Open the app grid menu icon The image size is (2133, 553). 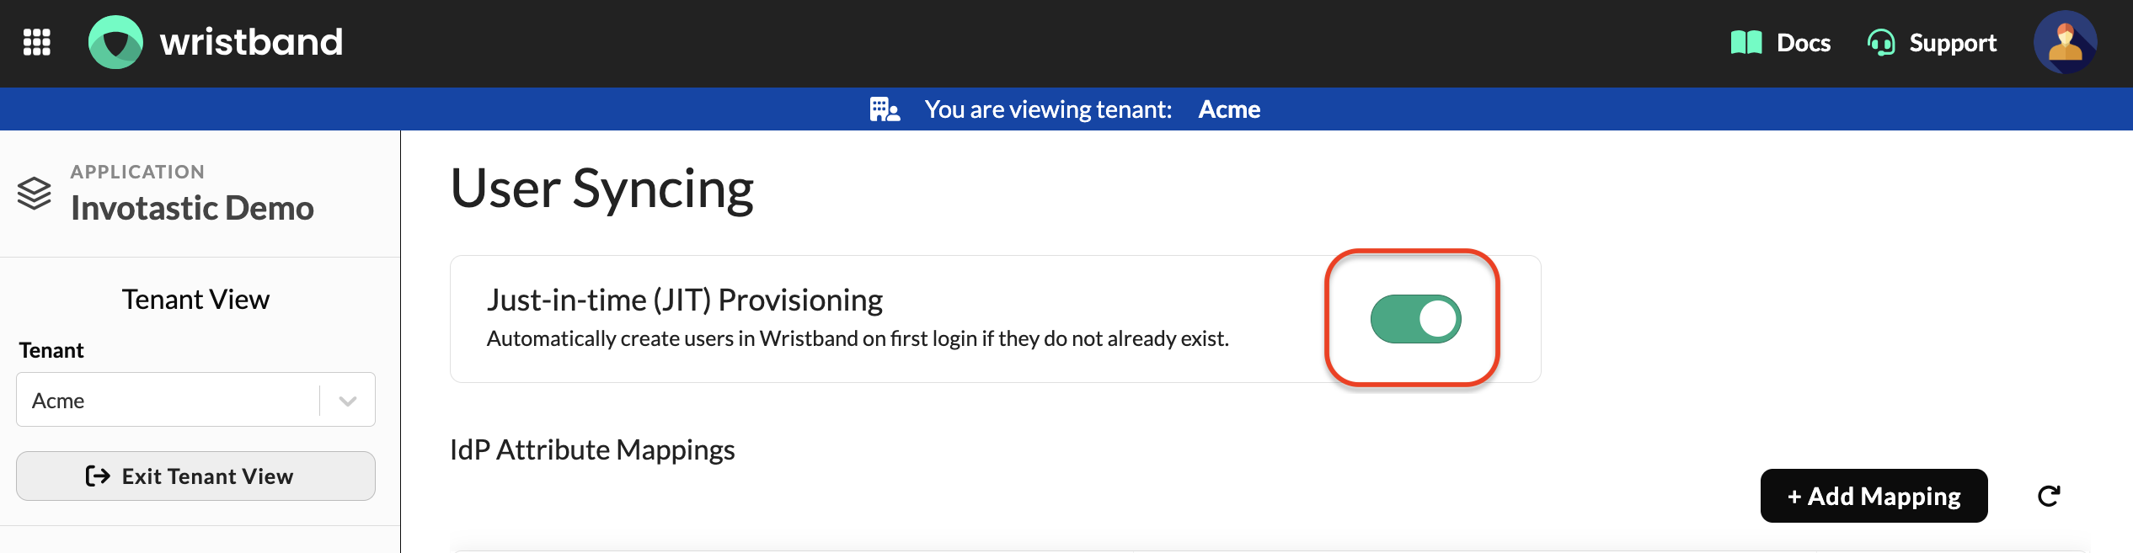point(37,42)
